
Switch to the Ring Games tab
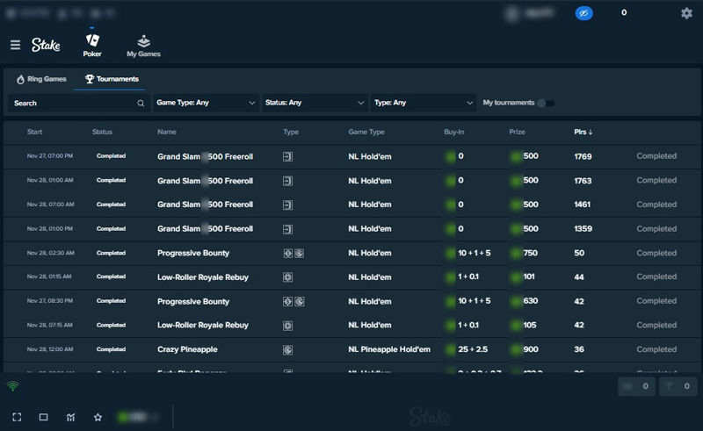click(x=41, y=79)
